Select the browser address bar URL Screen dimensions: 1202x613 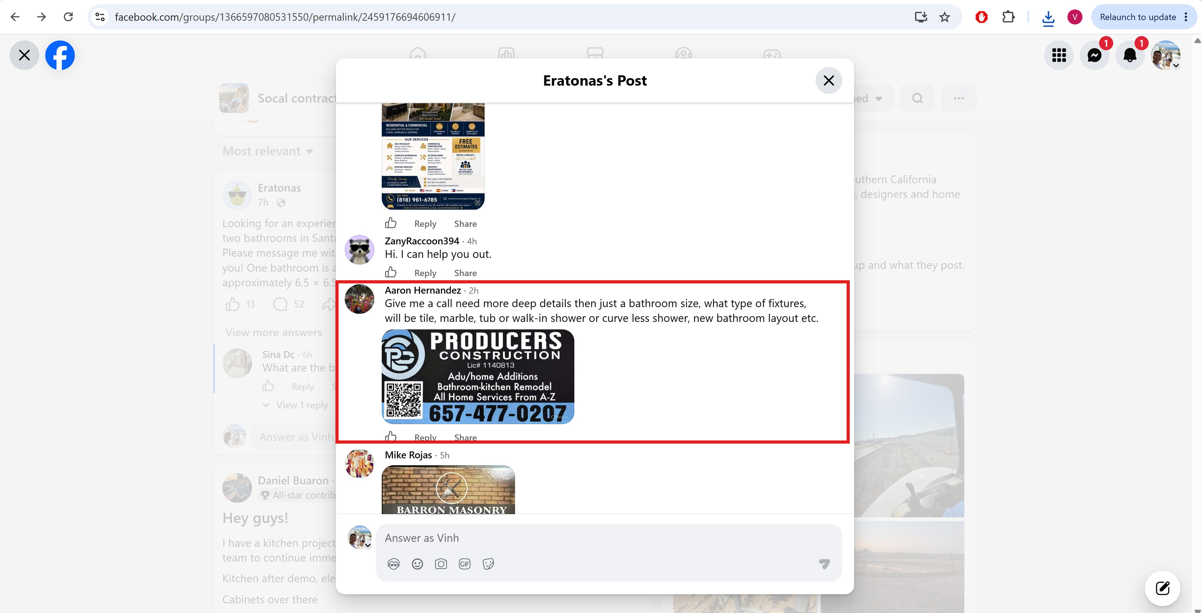coord(285,17)
